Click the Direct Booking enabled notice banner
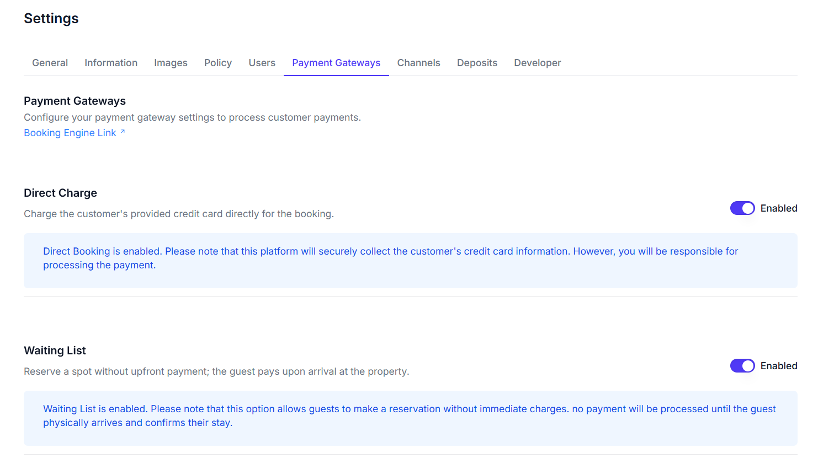 click(x=410, y=260)
